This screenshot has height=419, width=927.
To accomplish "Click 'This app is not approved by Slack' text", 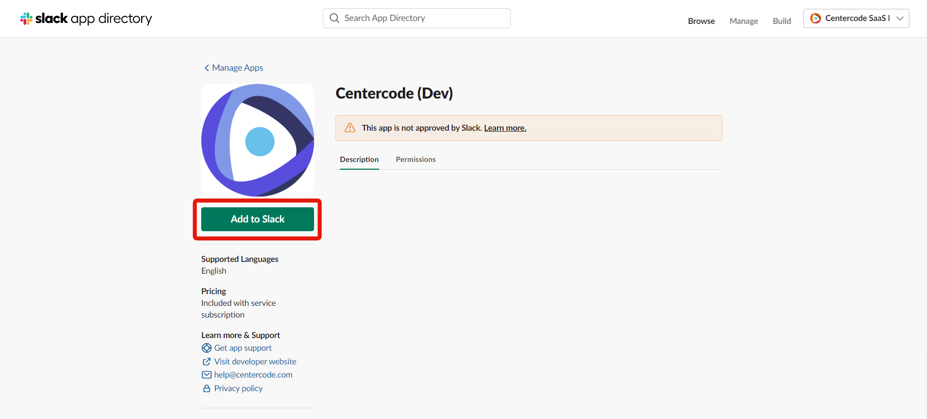I will click(x=421, y=128).
